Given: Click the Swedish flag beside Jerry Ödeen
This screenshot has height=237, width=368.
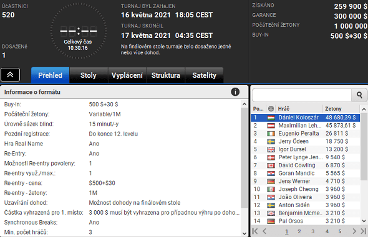Looking at the screenshot, I should tap(271, 142).
